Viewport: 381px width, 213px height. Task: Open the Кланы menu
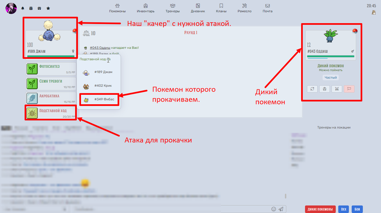[x=221, y=8]
